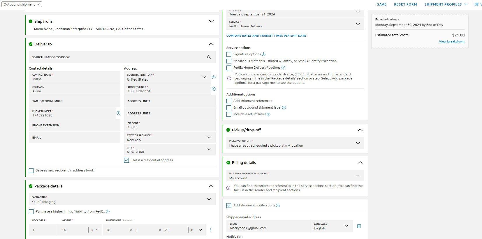
Task: Click the Tax ID/EORI Number field
Action: point(75,101)
